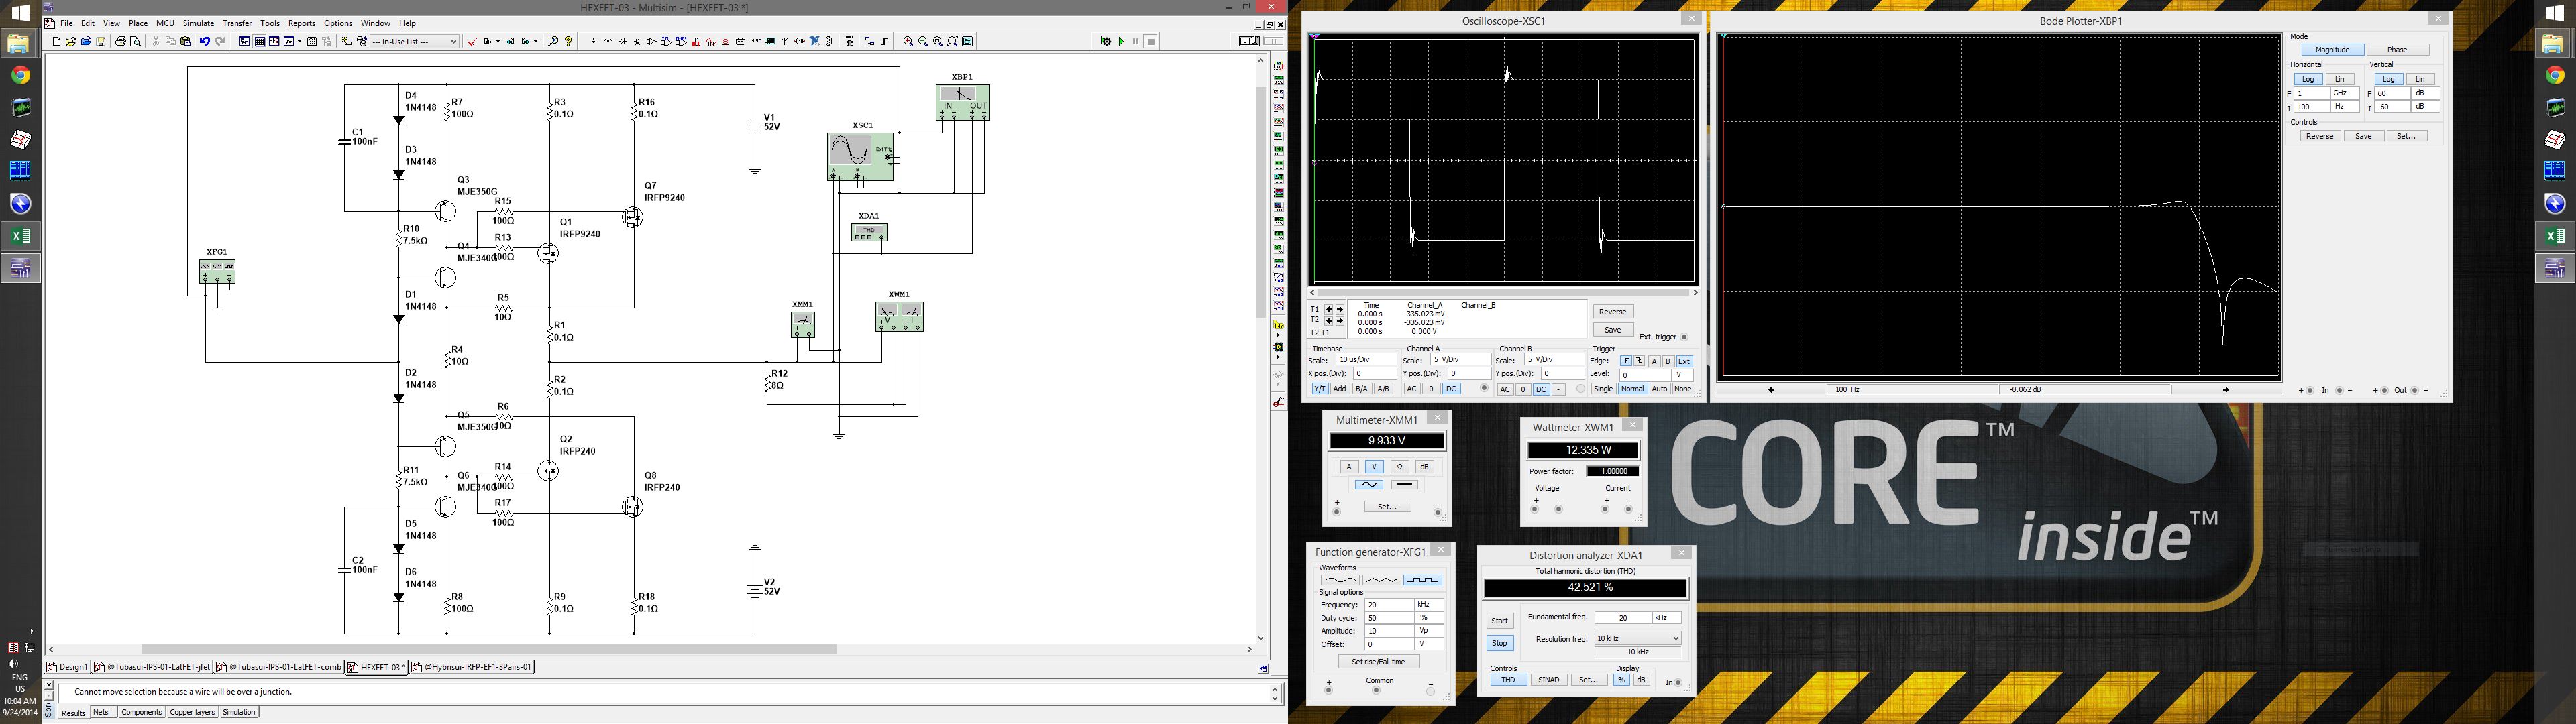Click the Save diskette toolbar icon
Image resolution: width=2576 pixels, height=724 pixels.
pos(101,41)
